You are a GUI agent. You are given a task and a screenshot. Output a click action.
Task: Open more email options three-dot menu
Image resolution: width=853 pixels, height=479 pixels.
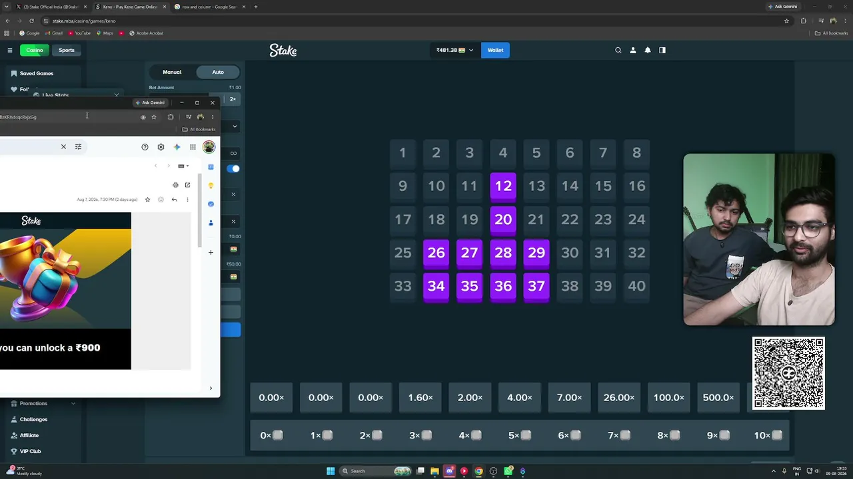pos(187,200)
